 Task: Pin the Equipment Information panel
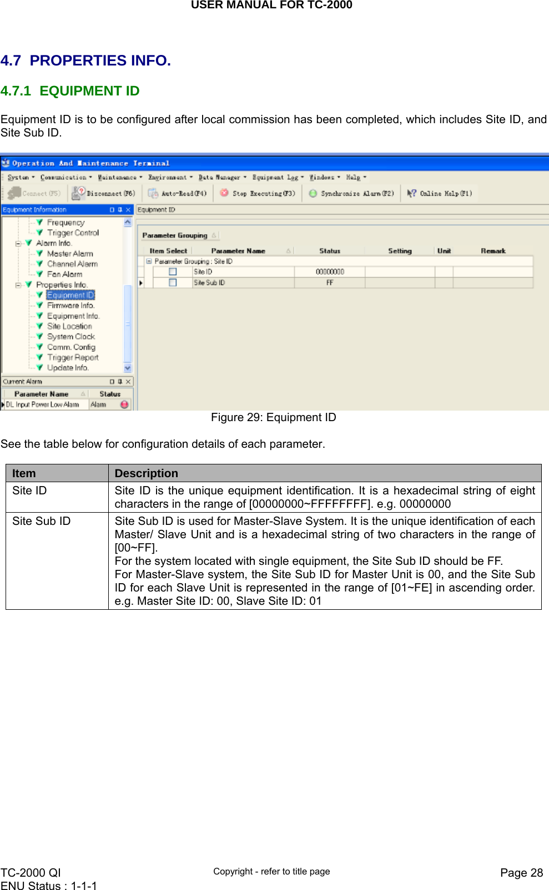[x=120, y=210]
